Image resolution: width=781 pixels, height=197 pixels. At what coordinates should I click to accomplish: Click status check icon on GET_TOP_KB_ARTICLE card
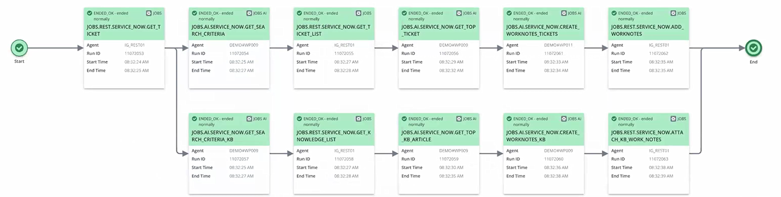coord(404,118)
